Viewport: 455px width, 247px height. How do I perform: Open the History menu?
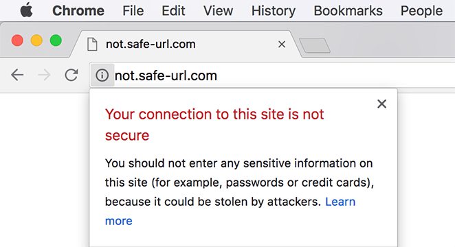[274, 11]
